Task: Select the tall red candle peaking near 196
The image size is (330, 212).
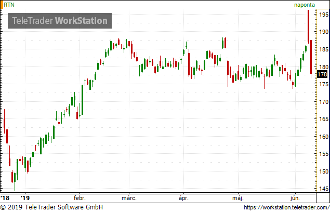Action: (308, 26)
